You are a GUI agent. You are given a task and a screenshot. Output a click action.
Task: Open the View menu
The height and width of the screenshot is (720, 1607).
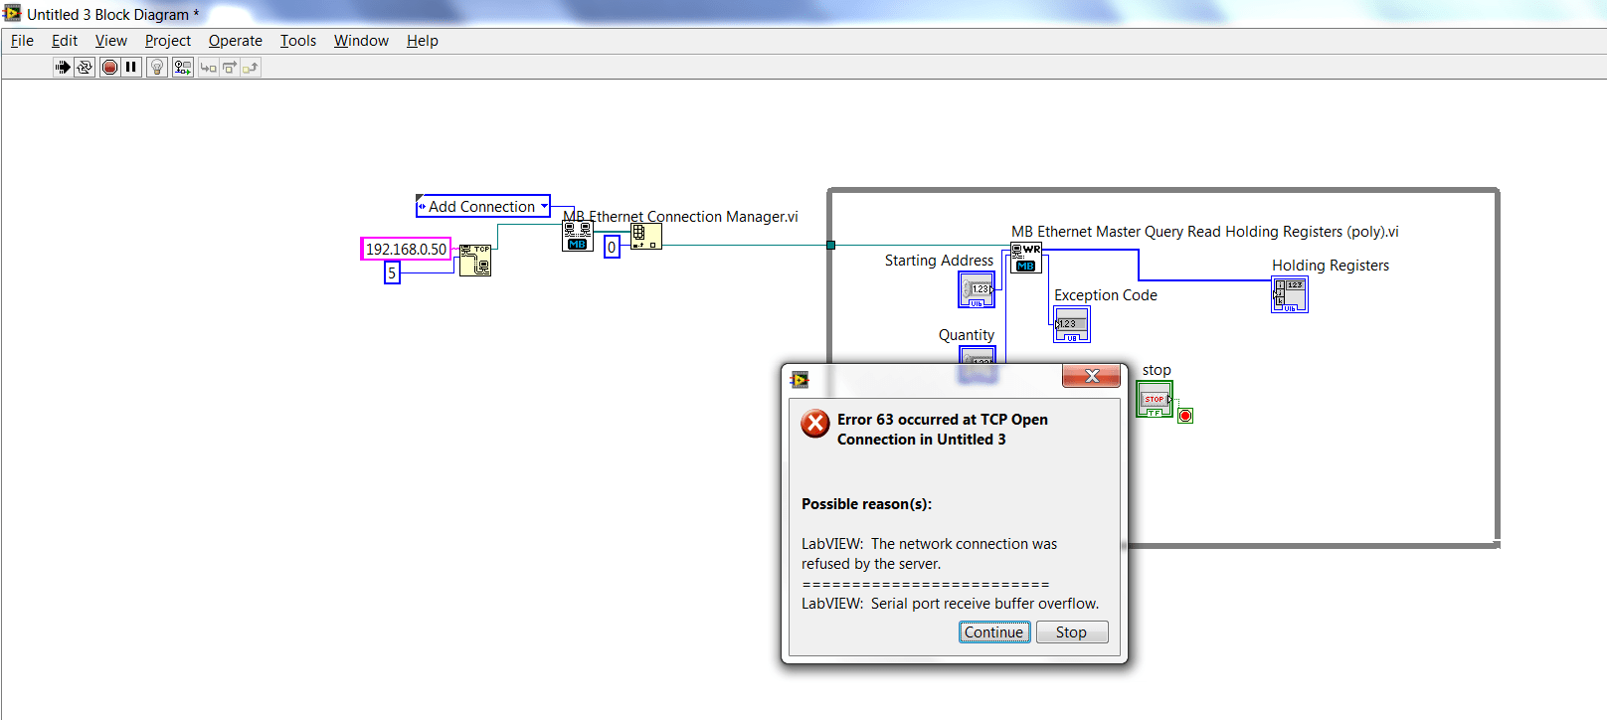click(111, 41)
